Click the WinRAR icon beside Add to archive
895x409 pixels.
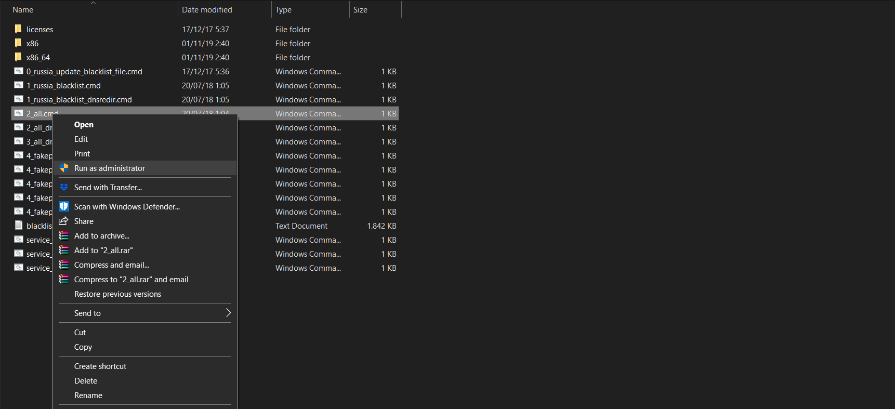64,235
